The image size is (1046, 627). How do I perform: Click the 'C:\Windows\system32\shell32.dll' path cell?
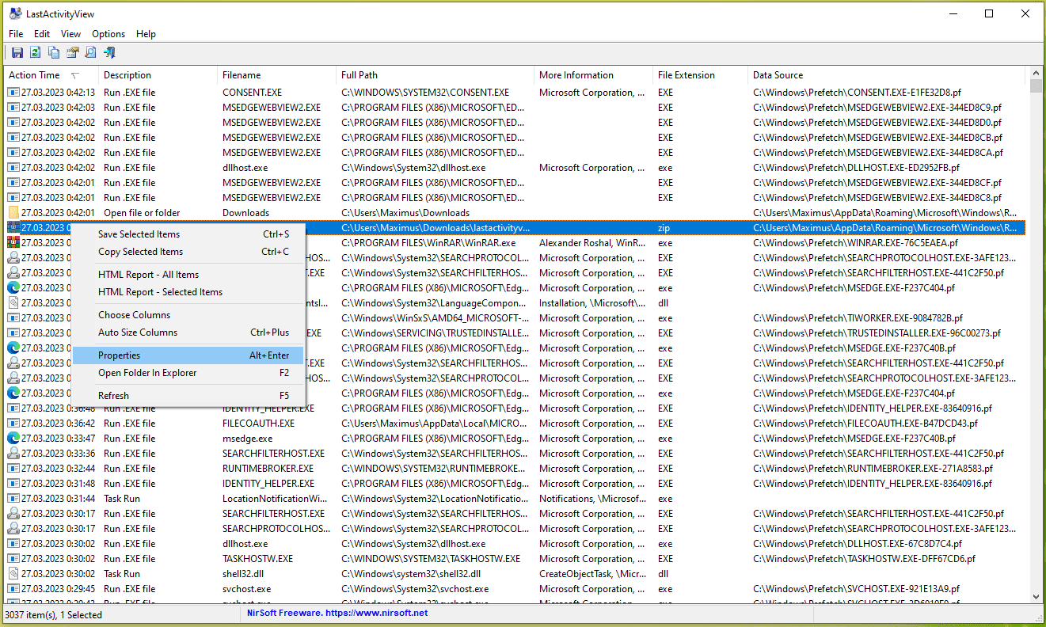[x=411, y=574]
